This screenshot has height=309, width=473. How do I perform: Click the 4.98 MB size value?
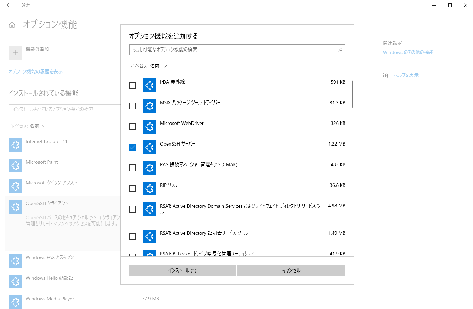(x=337, y=206)
